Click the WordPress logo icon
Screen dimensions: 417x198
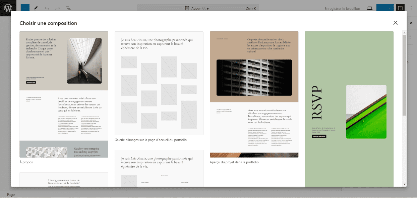8,8
